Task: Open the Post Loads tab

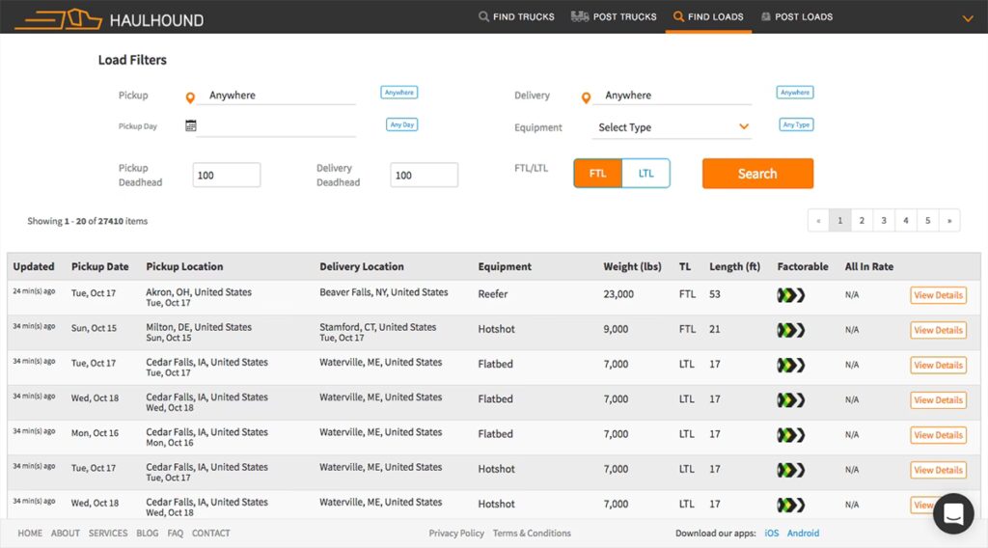Action: click(x=796, y=16)
